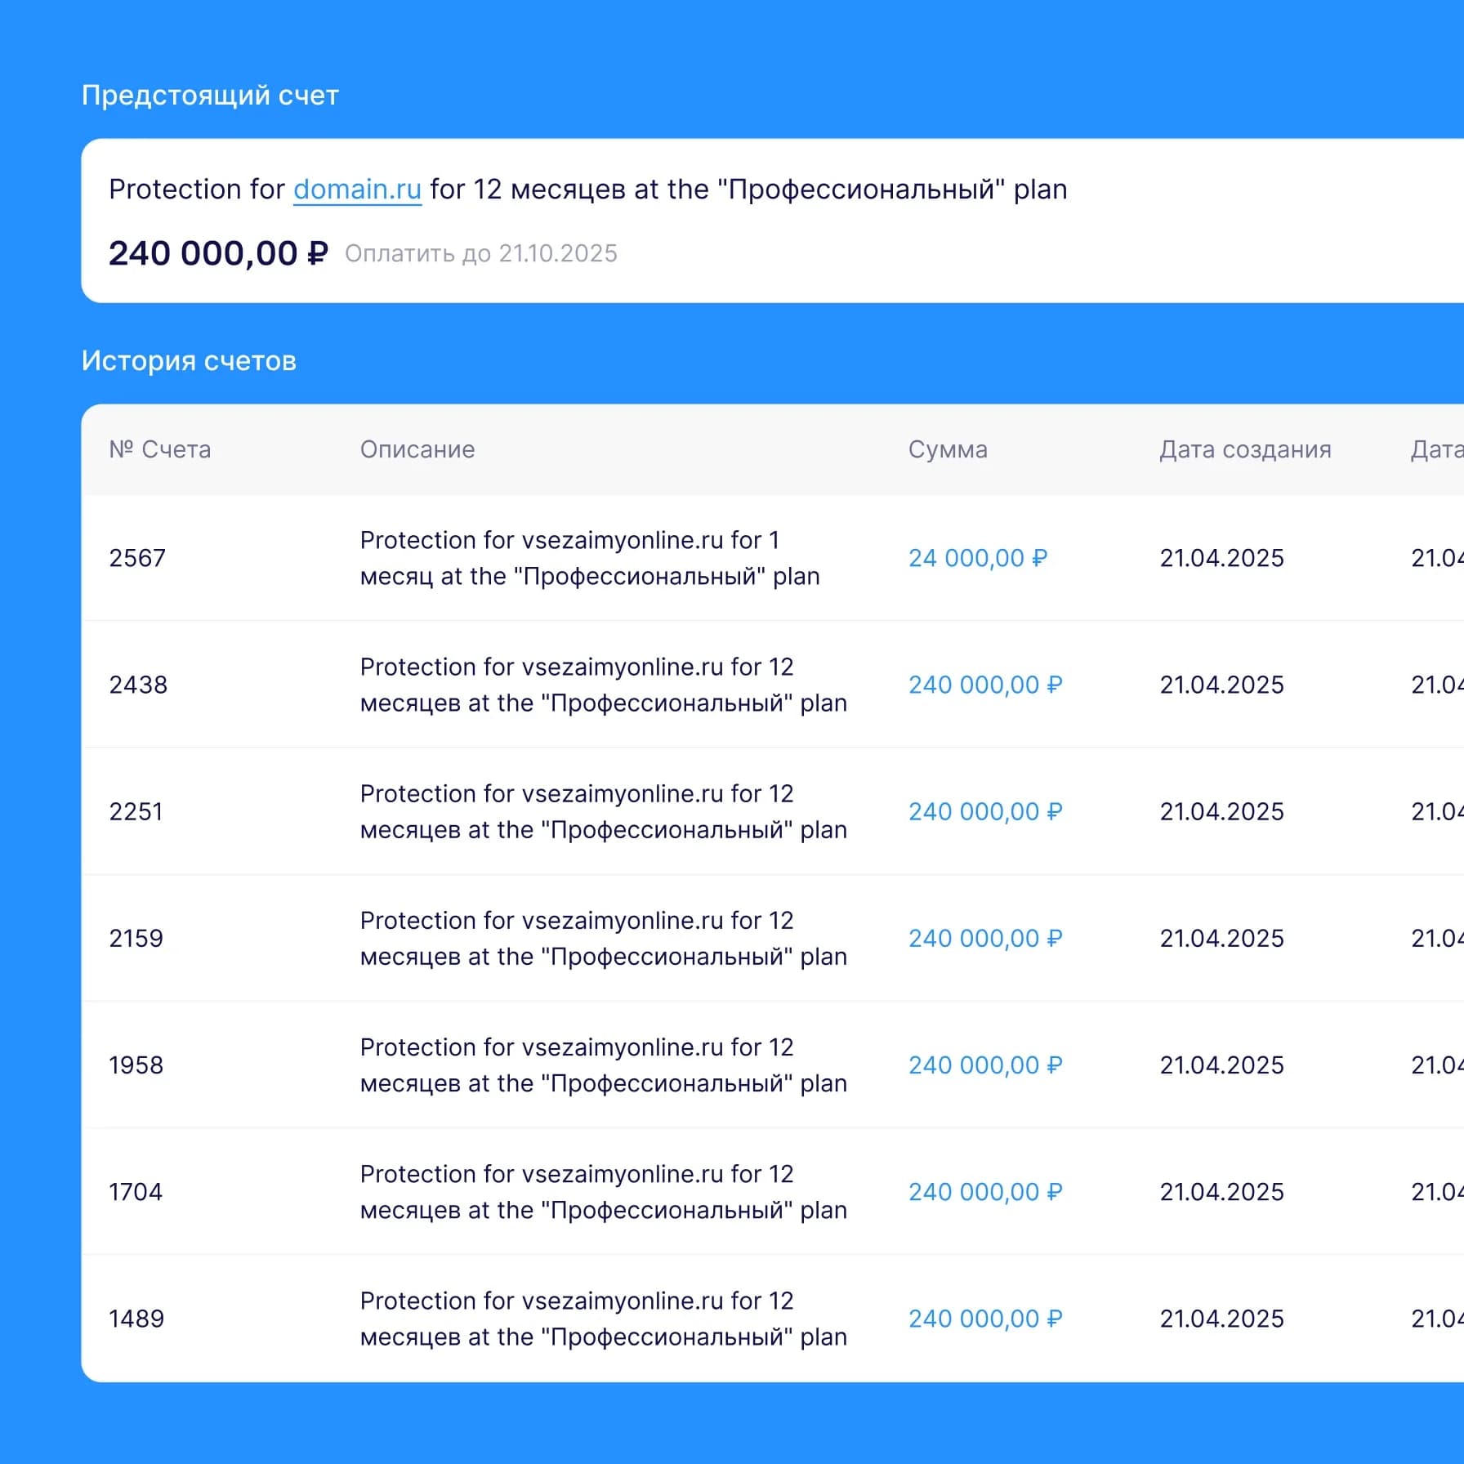The width and height of the screenshot is (1464, 1464).
Task: Click the description text of invoice 1489
Action: tap(604, 1319)
